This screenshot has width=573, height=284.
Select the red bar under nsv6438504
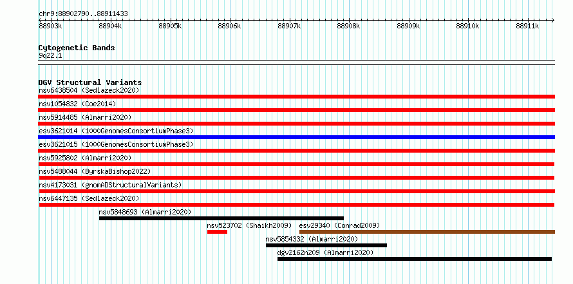tap(296, 97)
